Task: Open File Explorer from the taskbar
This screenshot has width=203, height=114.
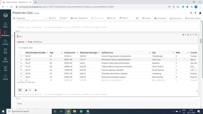Action: pyautogui.click(x=75, y=111)
